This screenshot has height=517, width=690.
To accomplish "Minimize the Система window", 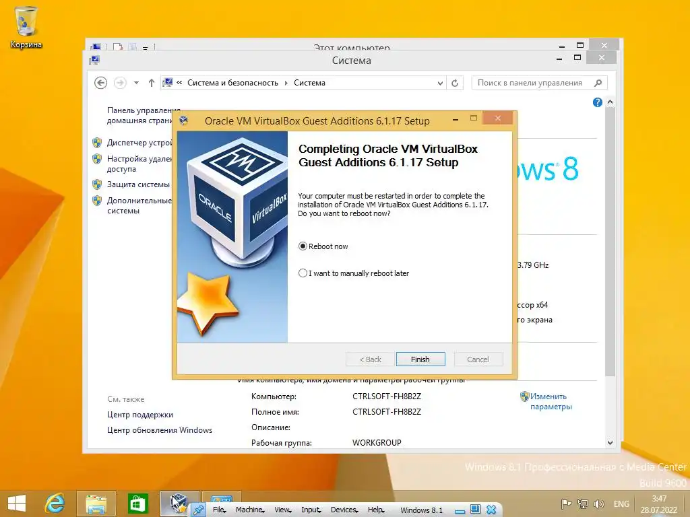I will [x=559, y=59].
